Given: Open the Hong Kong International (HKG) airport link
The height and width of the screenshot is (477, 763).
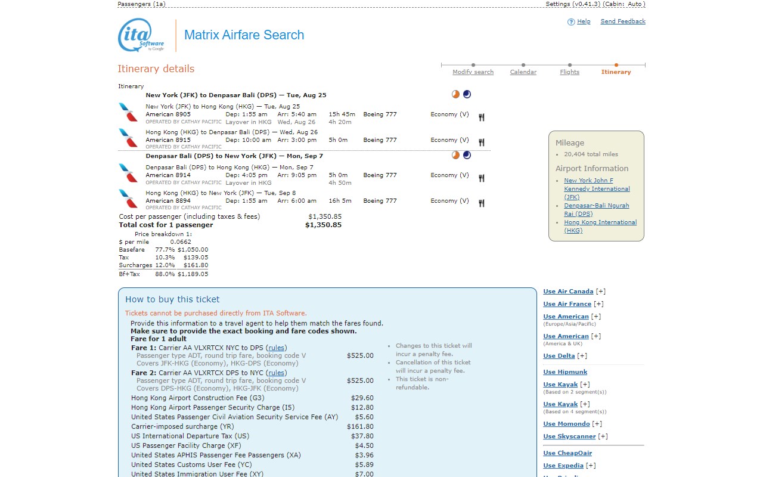Looking at the screenshot, I should click(600, 226).
